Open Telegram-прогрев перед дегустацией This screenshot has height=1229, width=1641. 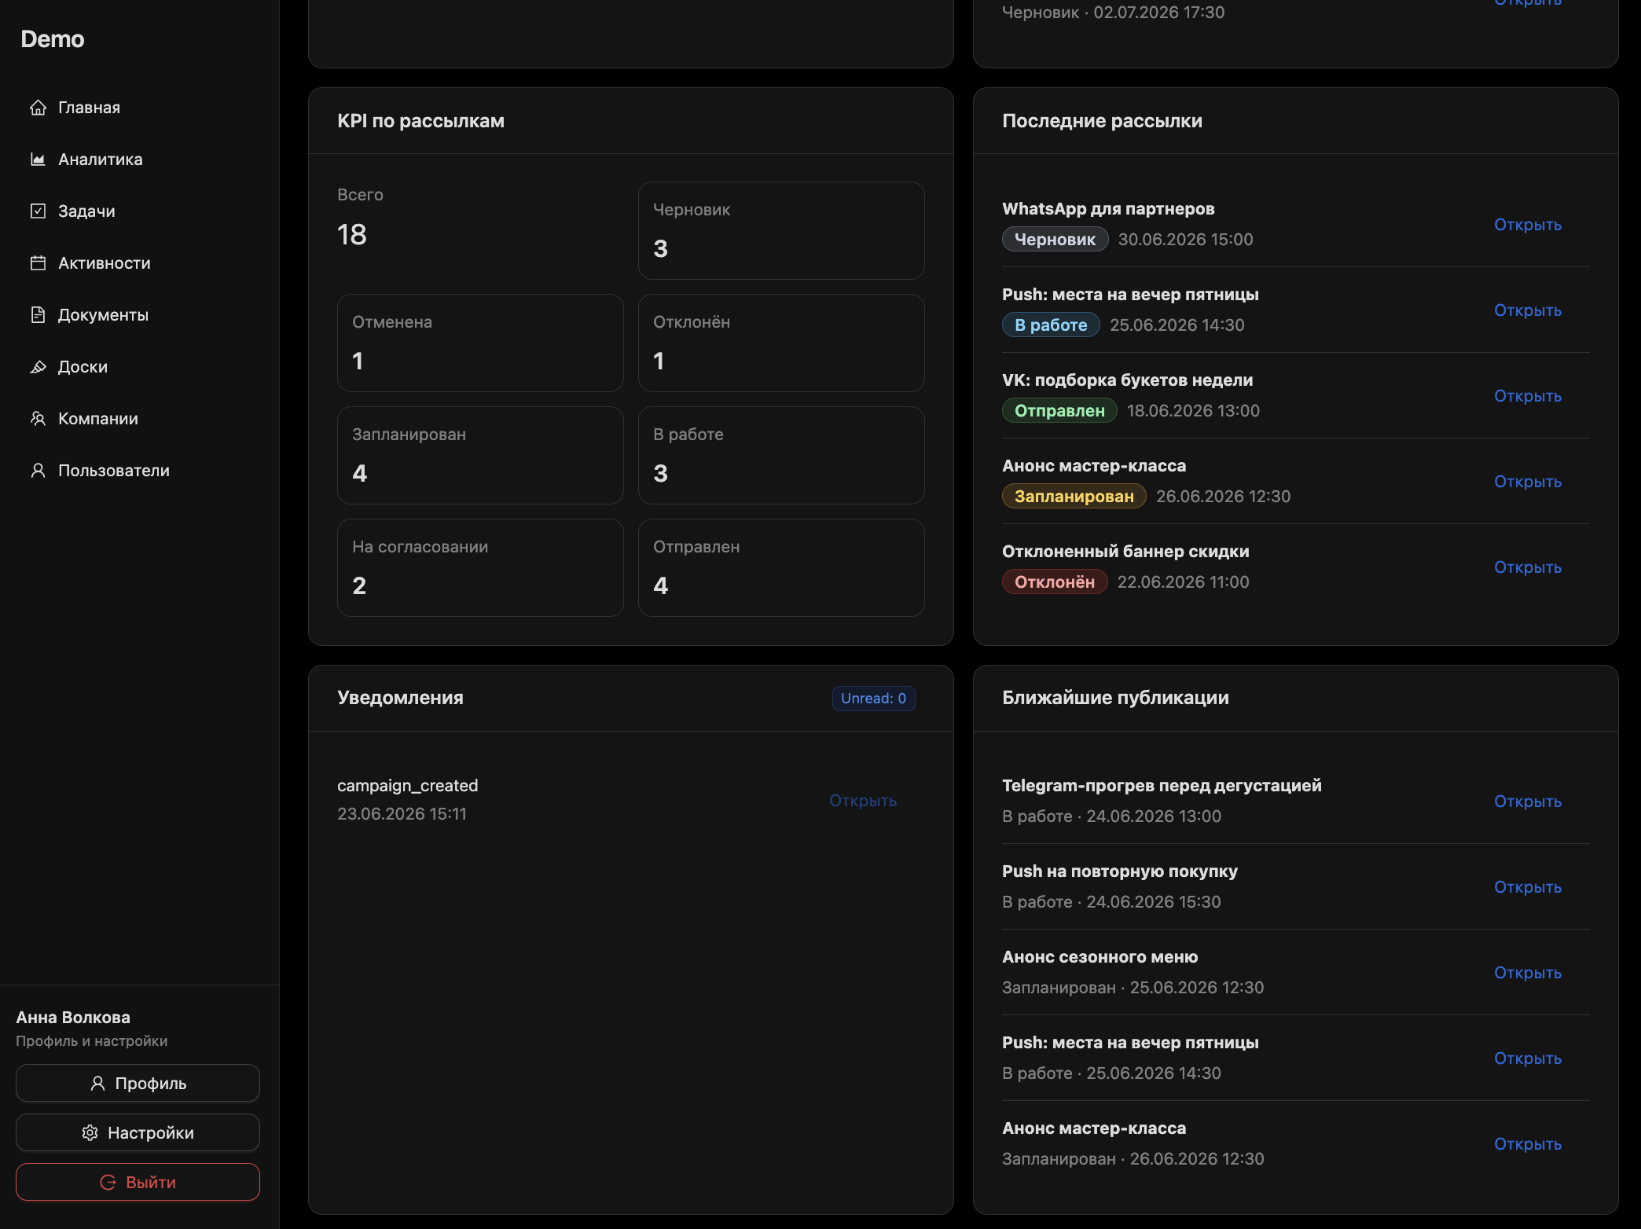tap(1528, 802)
